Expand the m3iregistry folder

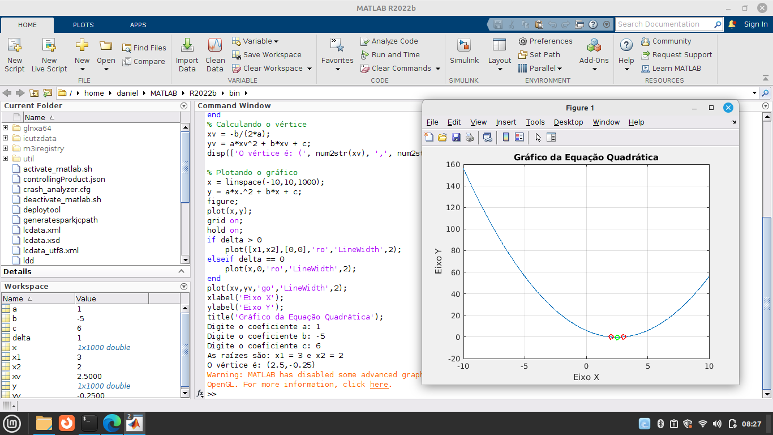(x=5, y=148)
